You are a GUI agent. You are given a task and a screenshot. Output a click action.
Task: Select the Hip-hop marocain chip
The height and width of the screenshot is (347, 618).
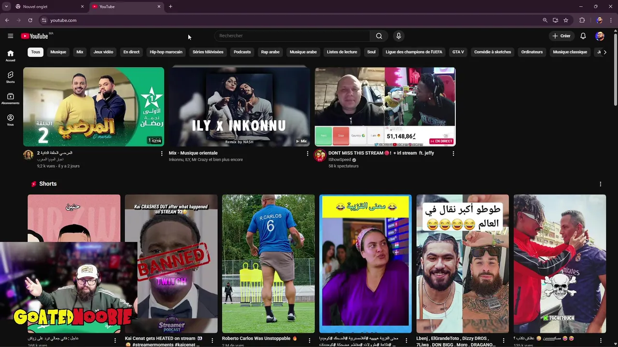166,52
